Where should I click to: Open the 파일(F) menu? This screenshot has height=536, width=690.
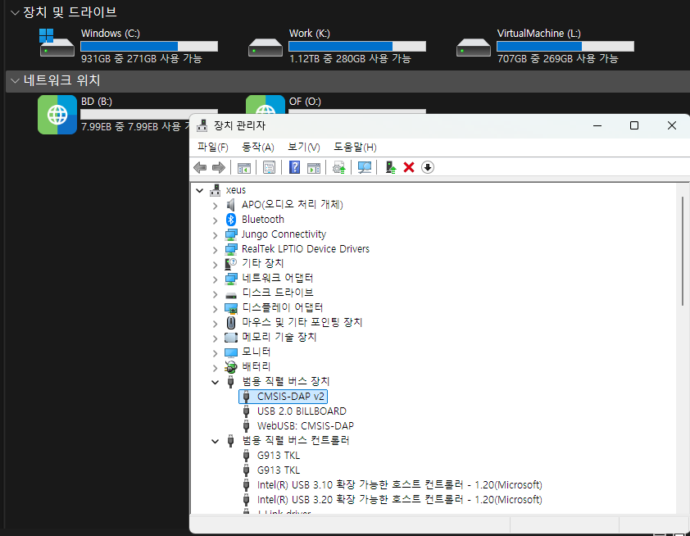tap(212, 147)
